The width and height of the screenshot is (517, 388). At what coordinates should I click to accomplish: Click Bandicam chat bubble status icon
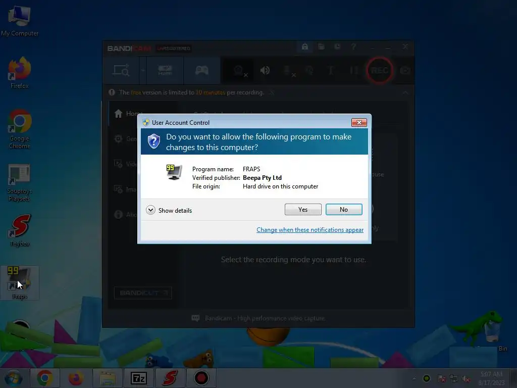(x=195, y=318)
